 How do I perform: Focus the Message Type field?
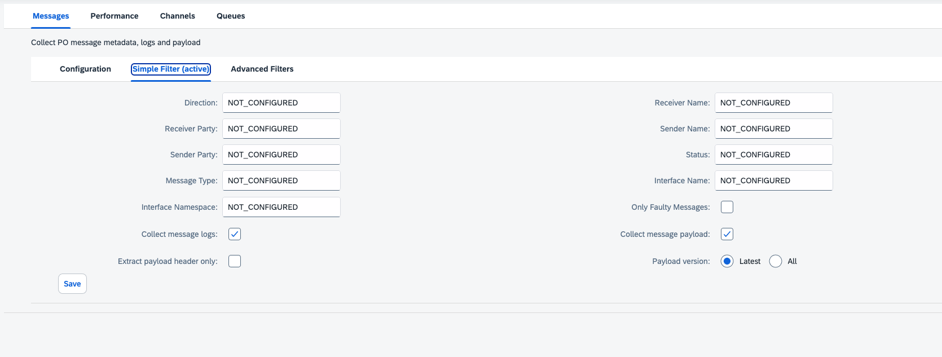point(281,180)
